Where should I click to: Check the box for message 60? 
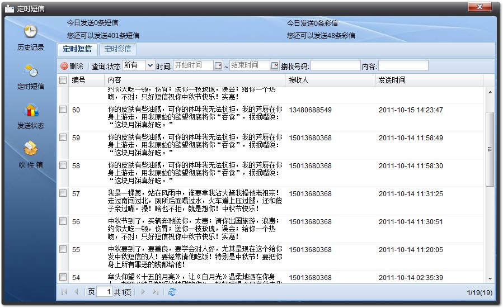click(63, 110)
